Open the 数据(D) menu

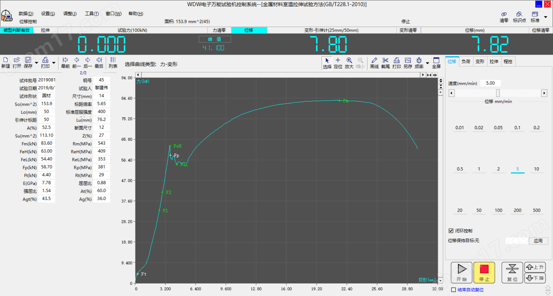coord(26,14)
